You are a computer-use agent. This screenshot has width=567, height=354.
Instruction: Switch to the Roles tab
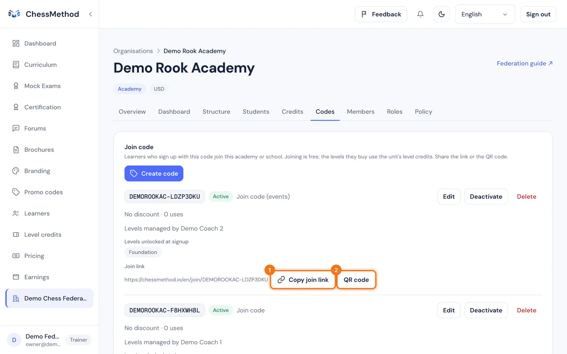[395, 112]
